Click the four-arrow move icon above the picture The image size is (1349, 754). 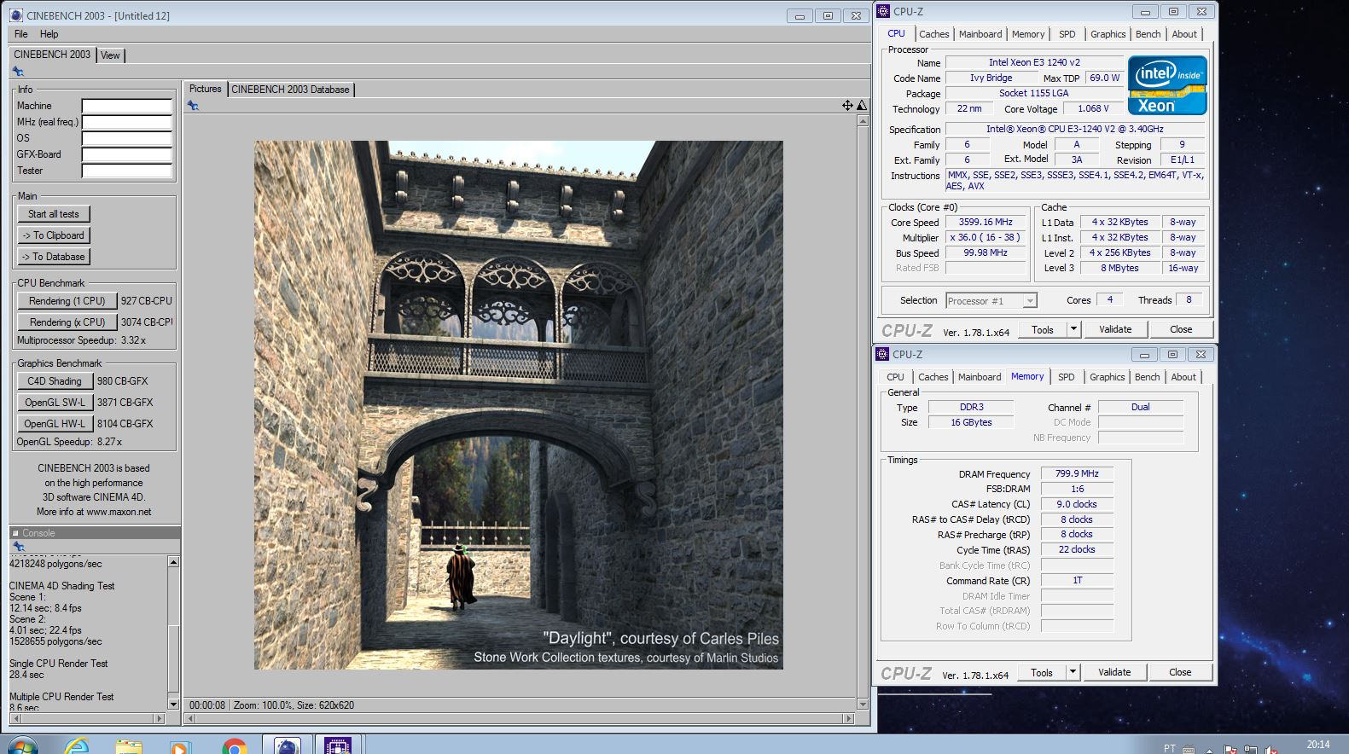[x=847, y=106]
